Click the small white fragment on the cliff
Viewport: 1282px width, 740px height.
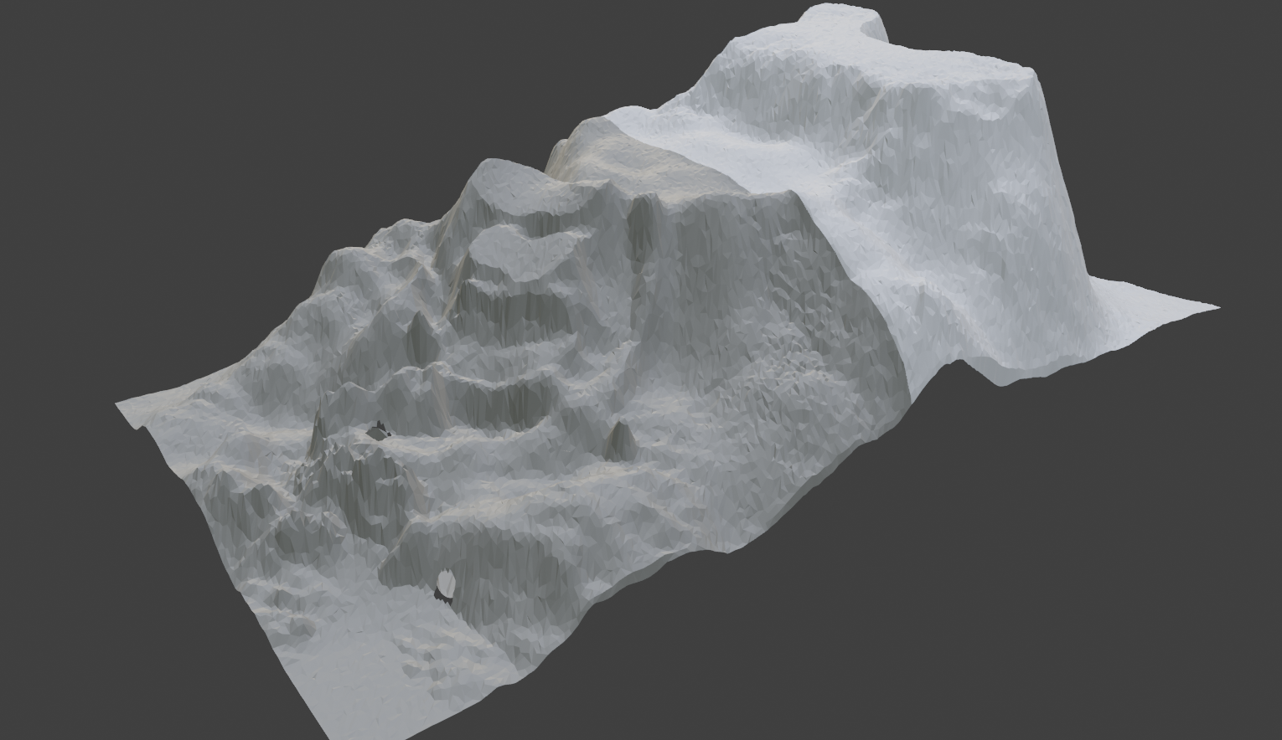(446, 584)
